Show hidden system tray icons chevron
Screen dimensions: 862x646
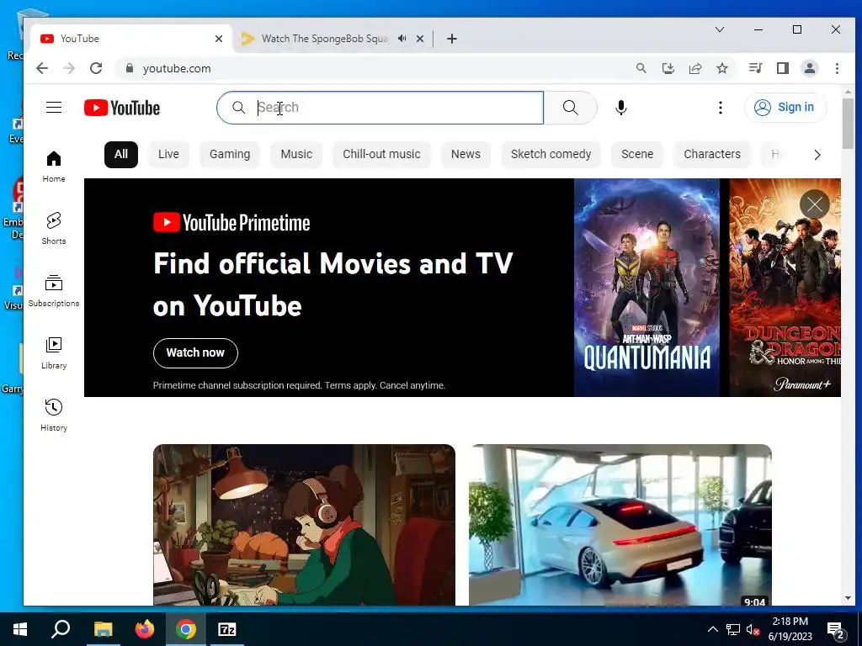712,629
